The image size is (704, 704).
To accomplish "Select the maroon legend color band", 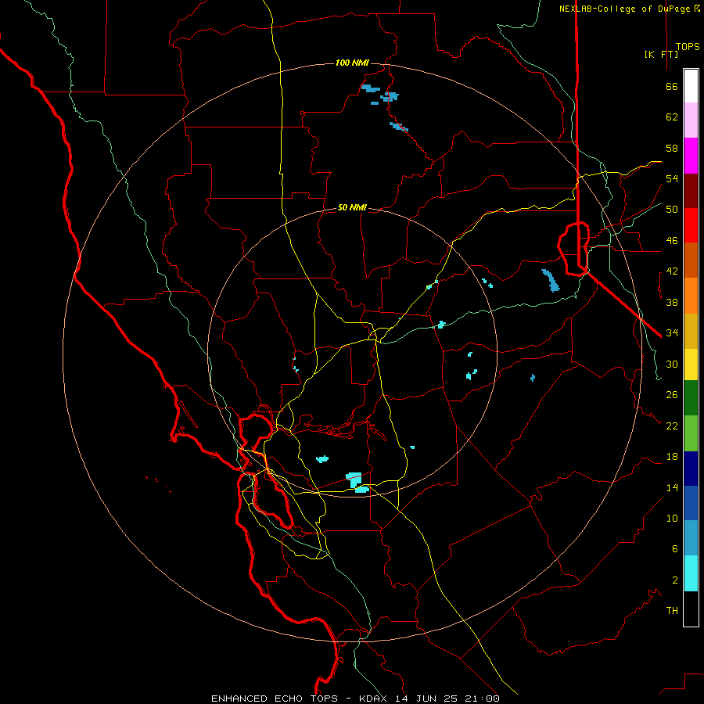I will [691, 191].
